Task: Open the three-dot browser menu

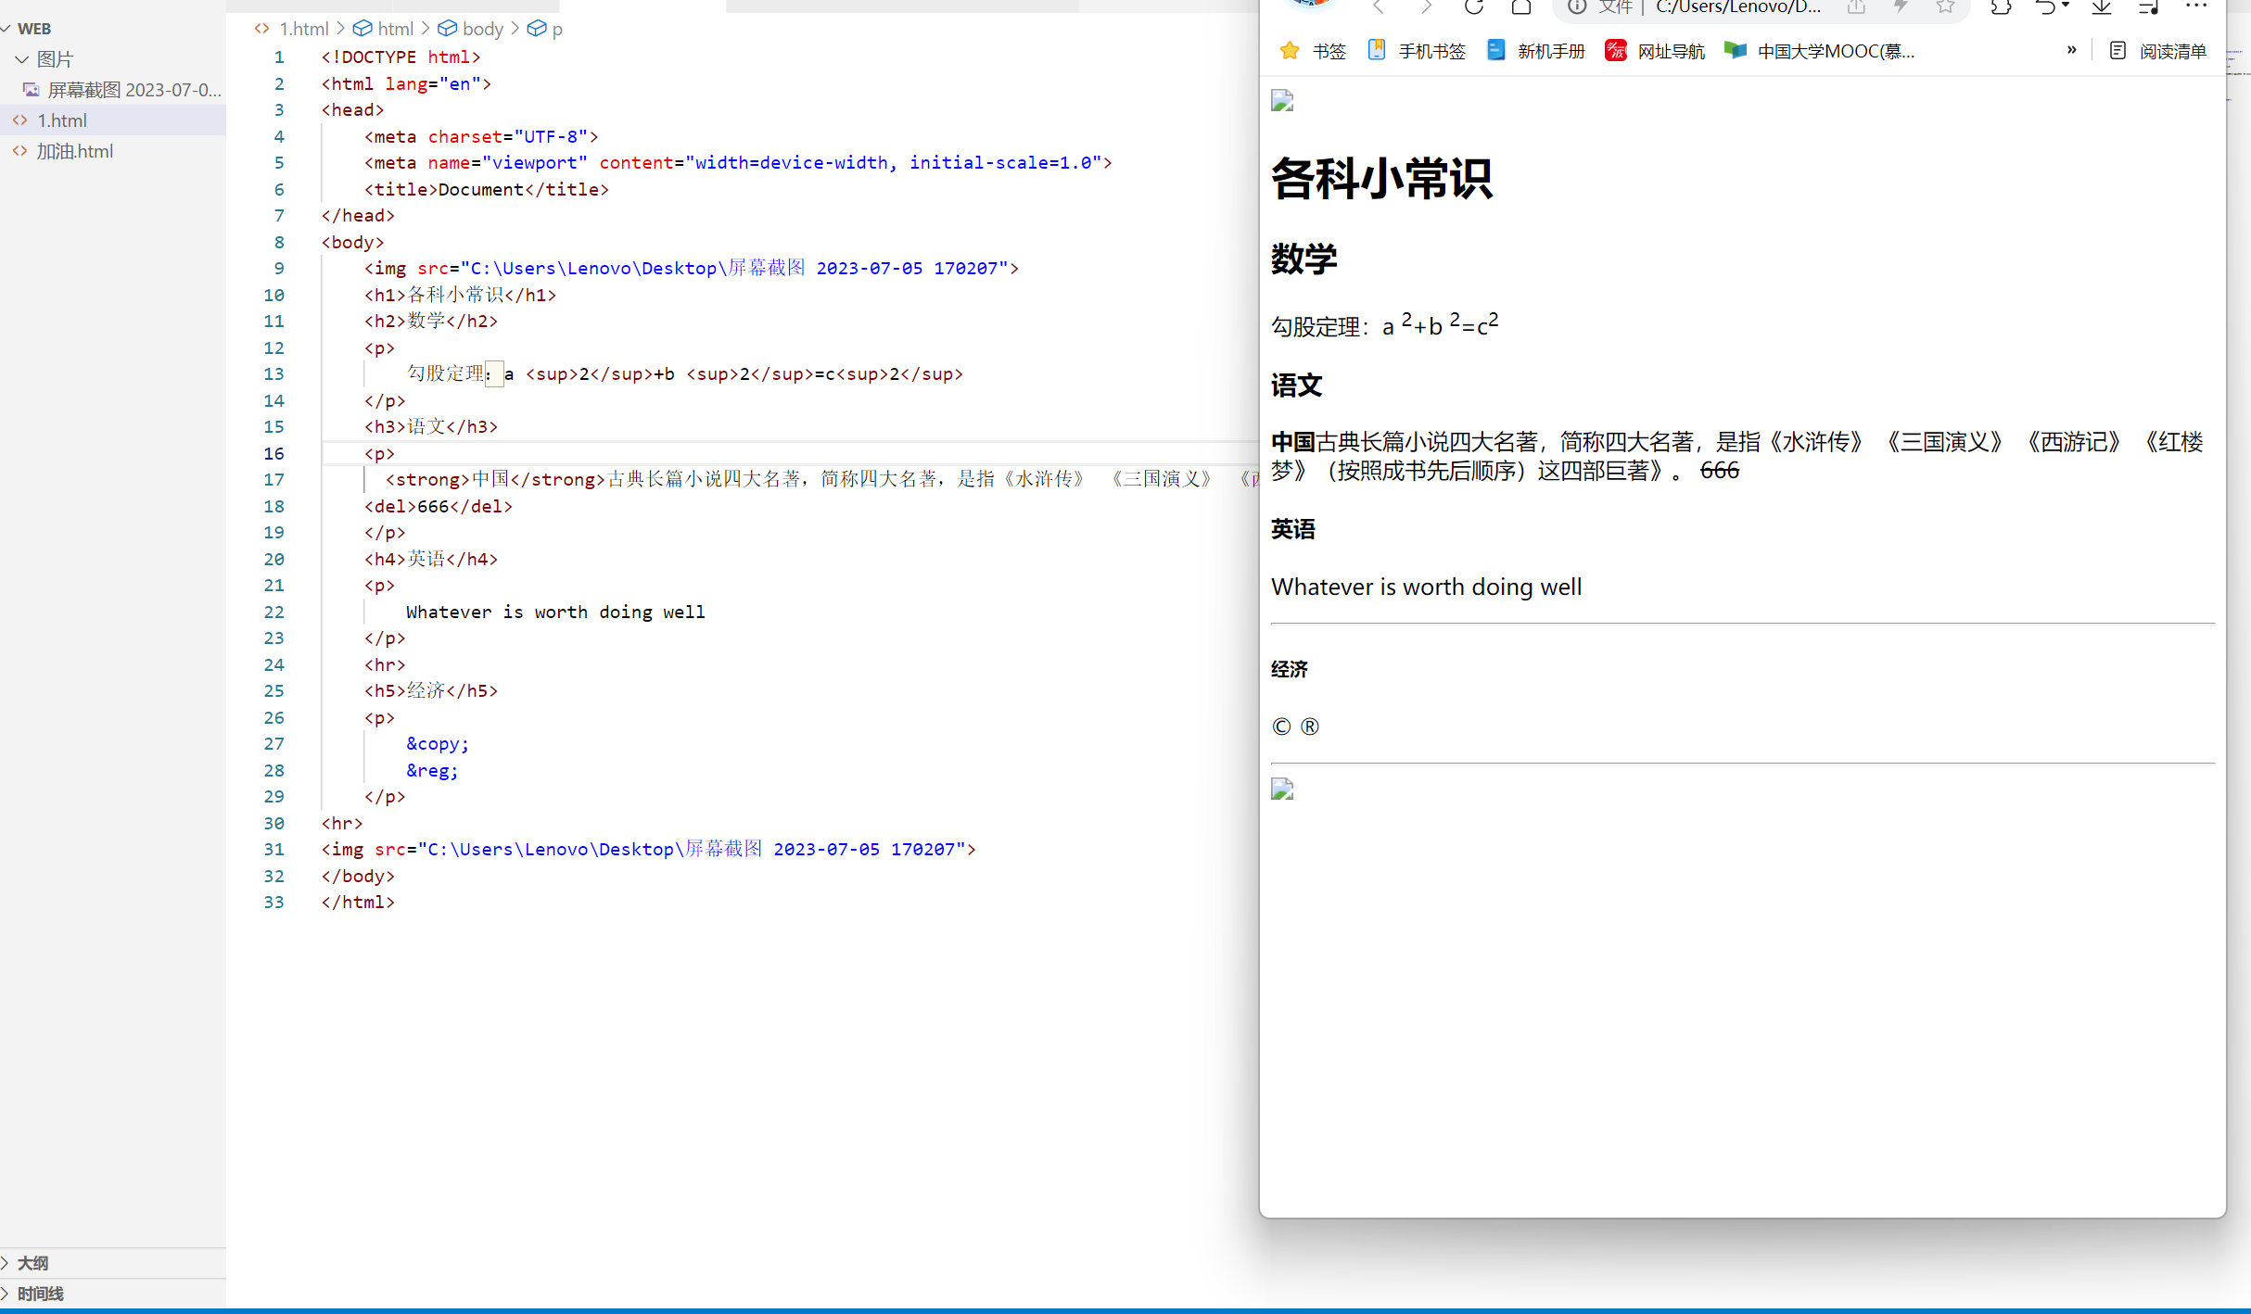Action: (x=2196, y=7)
